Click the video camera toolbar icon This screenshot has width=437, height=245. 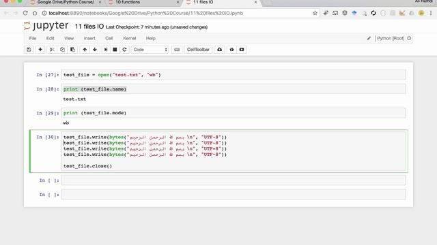(242, 50)
